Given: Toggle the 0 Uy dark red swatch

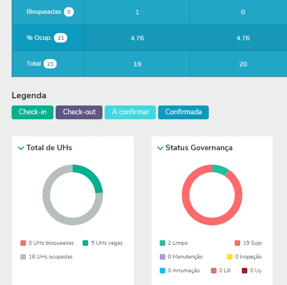Looking at the screenshot, I should (x=245, y=271).
